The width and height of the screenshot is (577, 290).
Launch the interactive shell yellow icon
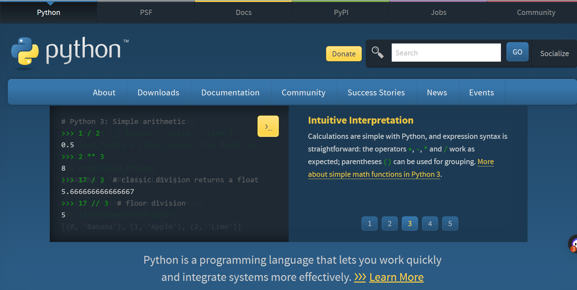point(268,126)
